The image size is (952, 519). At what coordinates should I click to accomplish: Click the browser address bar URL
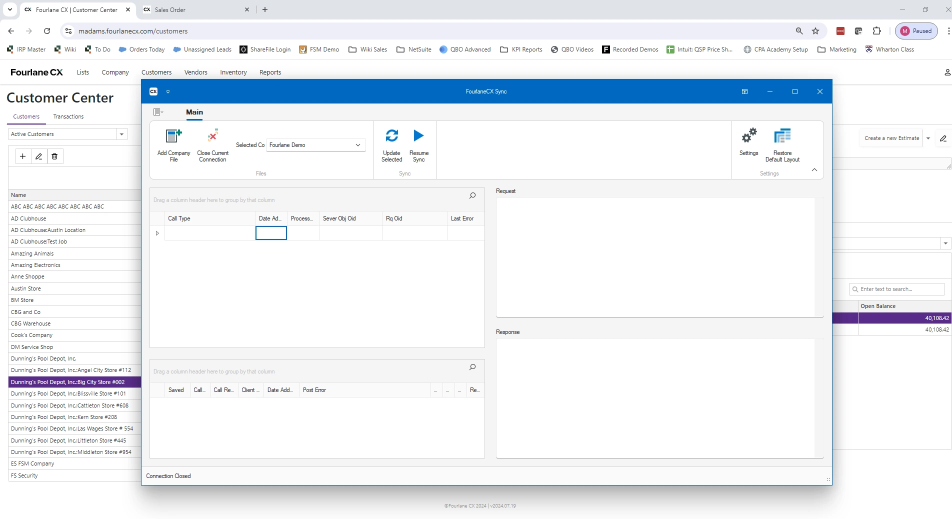(133, 31)
